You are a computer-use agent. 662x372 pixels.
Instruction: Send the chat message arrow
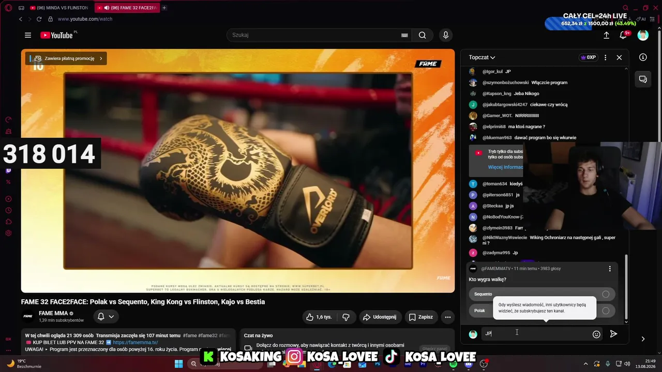click(613, 334)
